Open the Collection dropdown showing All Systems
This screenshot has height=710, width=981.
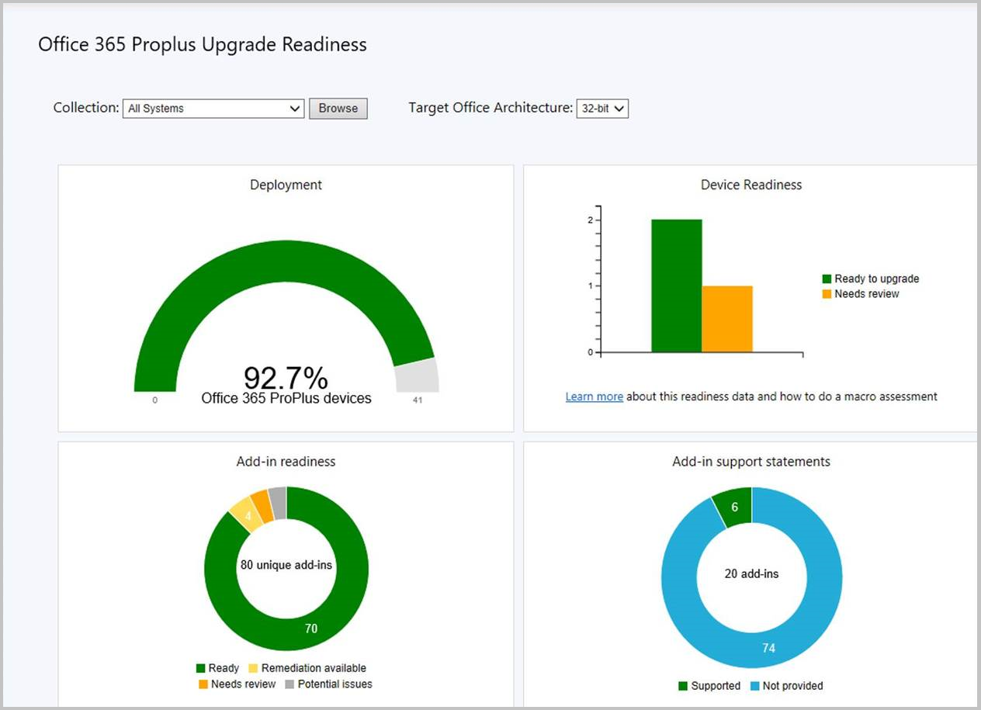click(213, 109)
